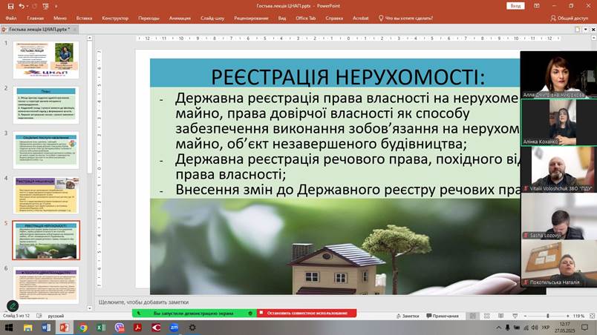Open Zoom app in Windows taskbar

tap(174, 327)
